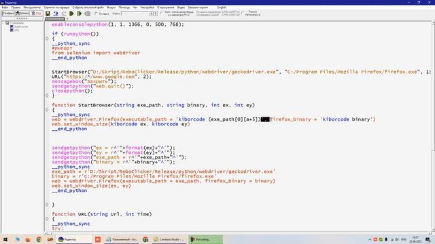Click the blue undo arrow icon
The height and width of the screenshot is (244, 435).
pos(56,14)
